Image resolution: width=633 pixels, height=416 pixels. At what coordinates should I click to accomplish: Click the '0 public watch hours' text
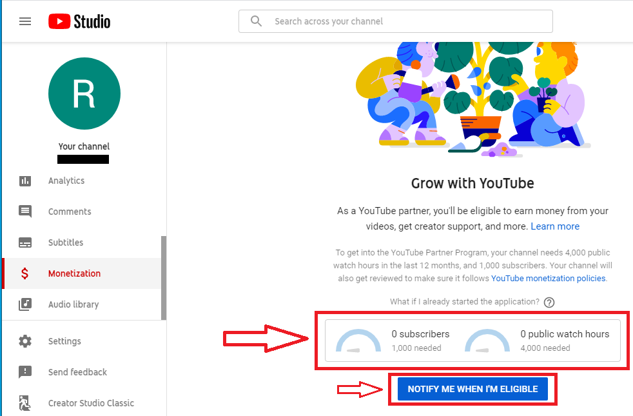point(565,334)
